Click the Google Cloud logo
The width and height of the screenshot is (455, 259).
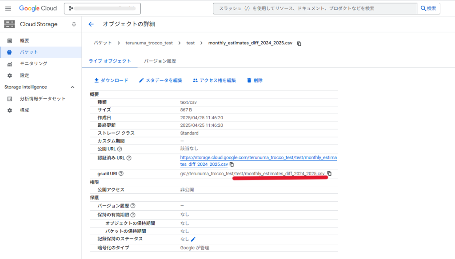[38, 8]
